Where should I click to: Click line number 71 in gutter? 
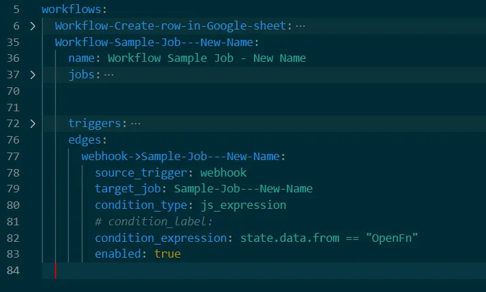click(13, 108)
